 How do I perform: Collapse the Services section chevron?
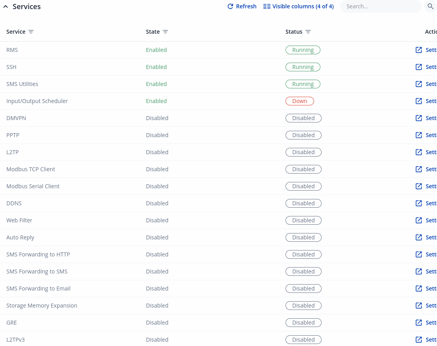point(6,7)
